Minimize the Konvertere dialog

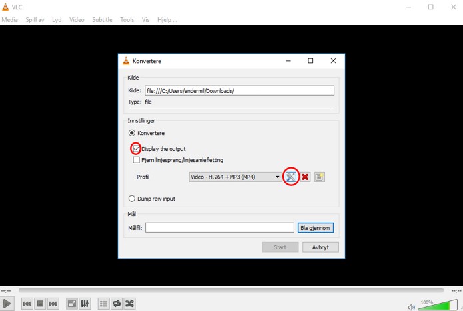click(x=288, y=61)
